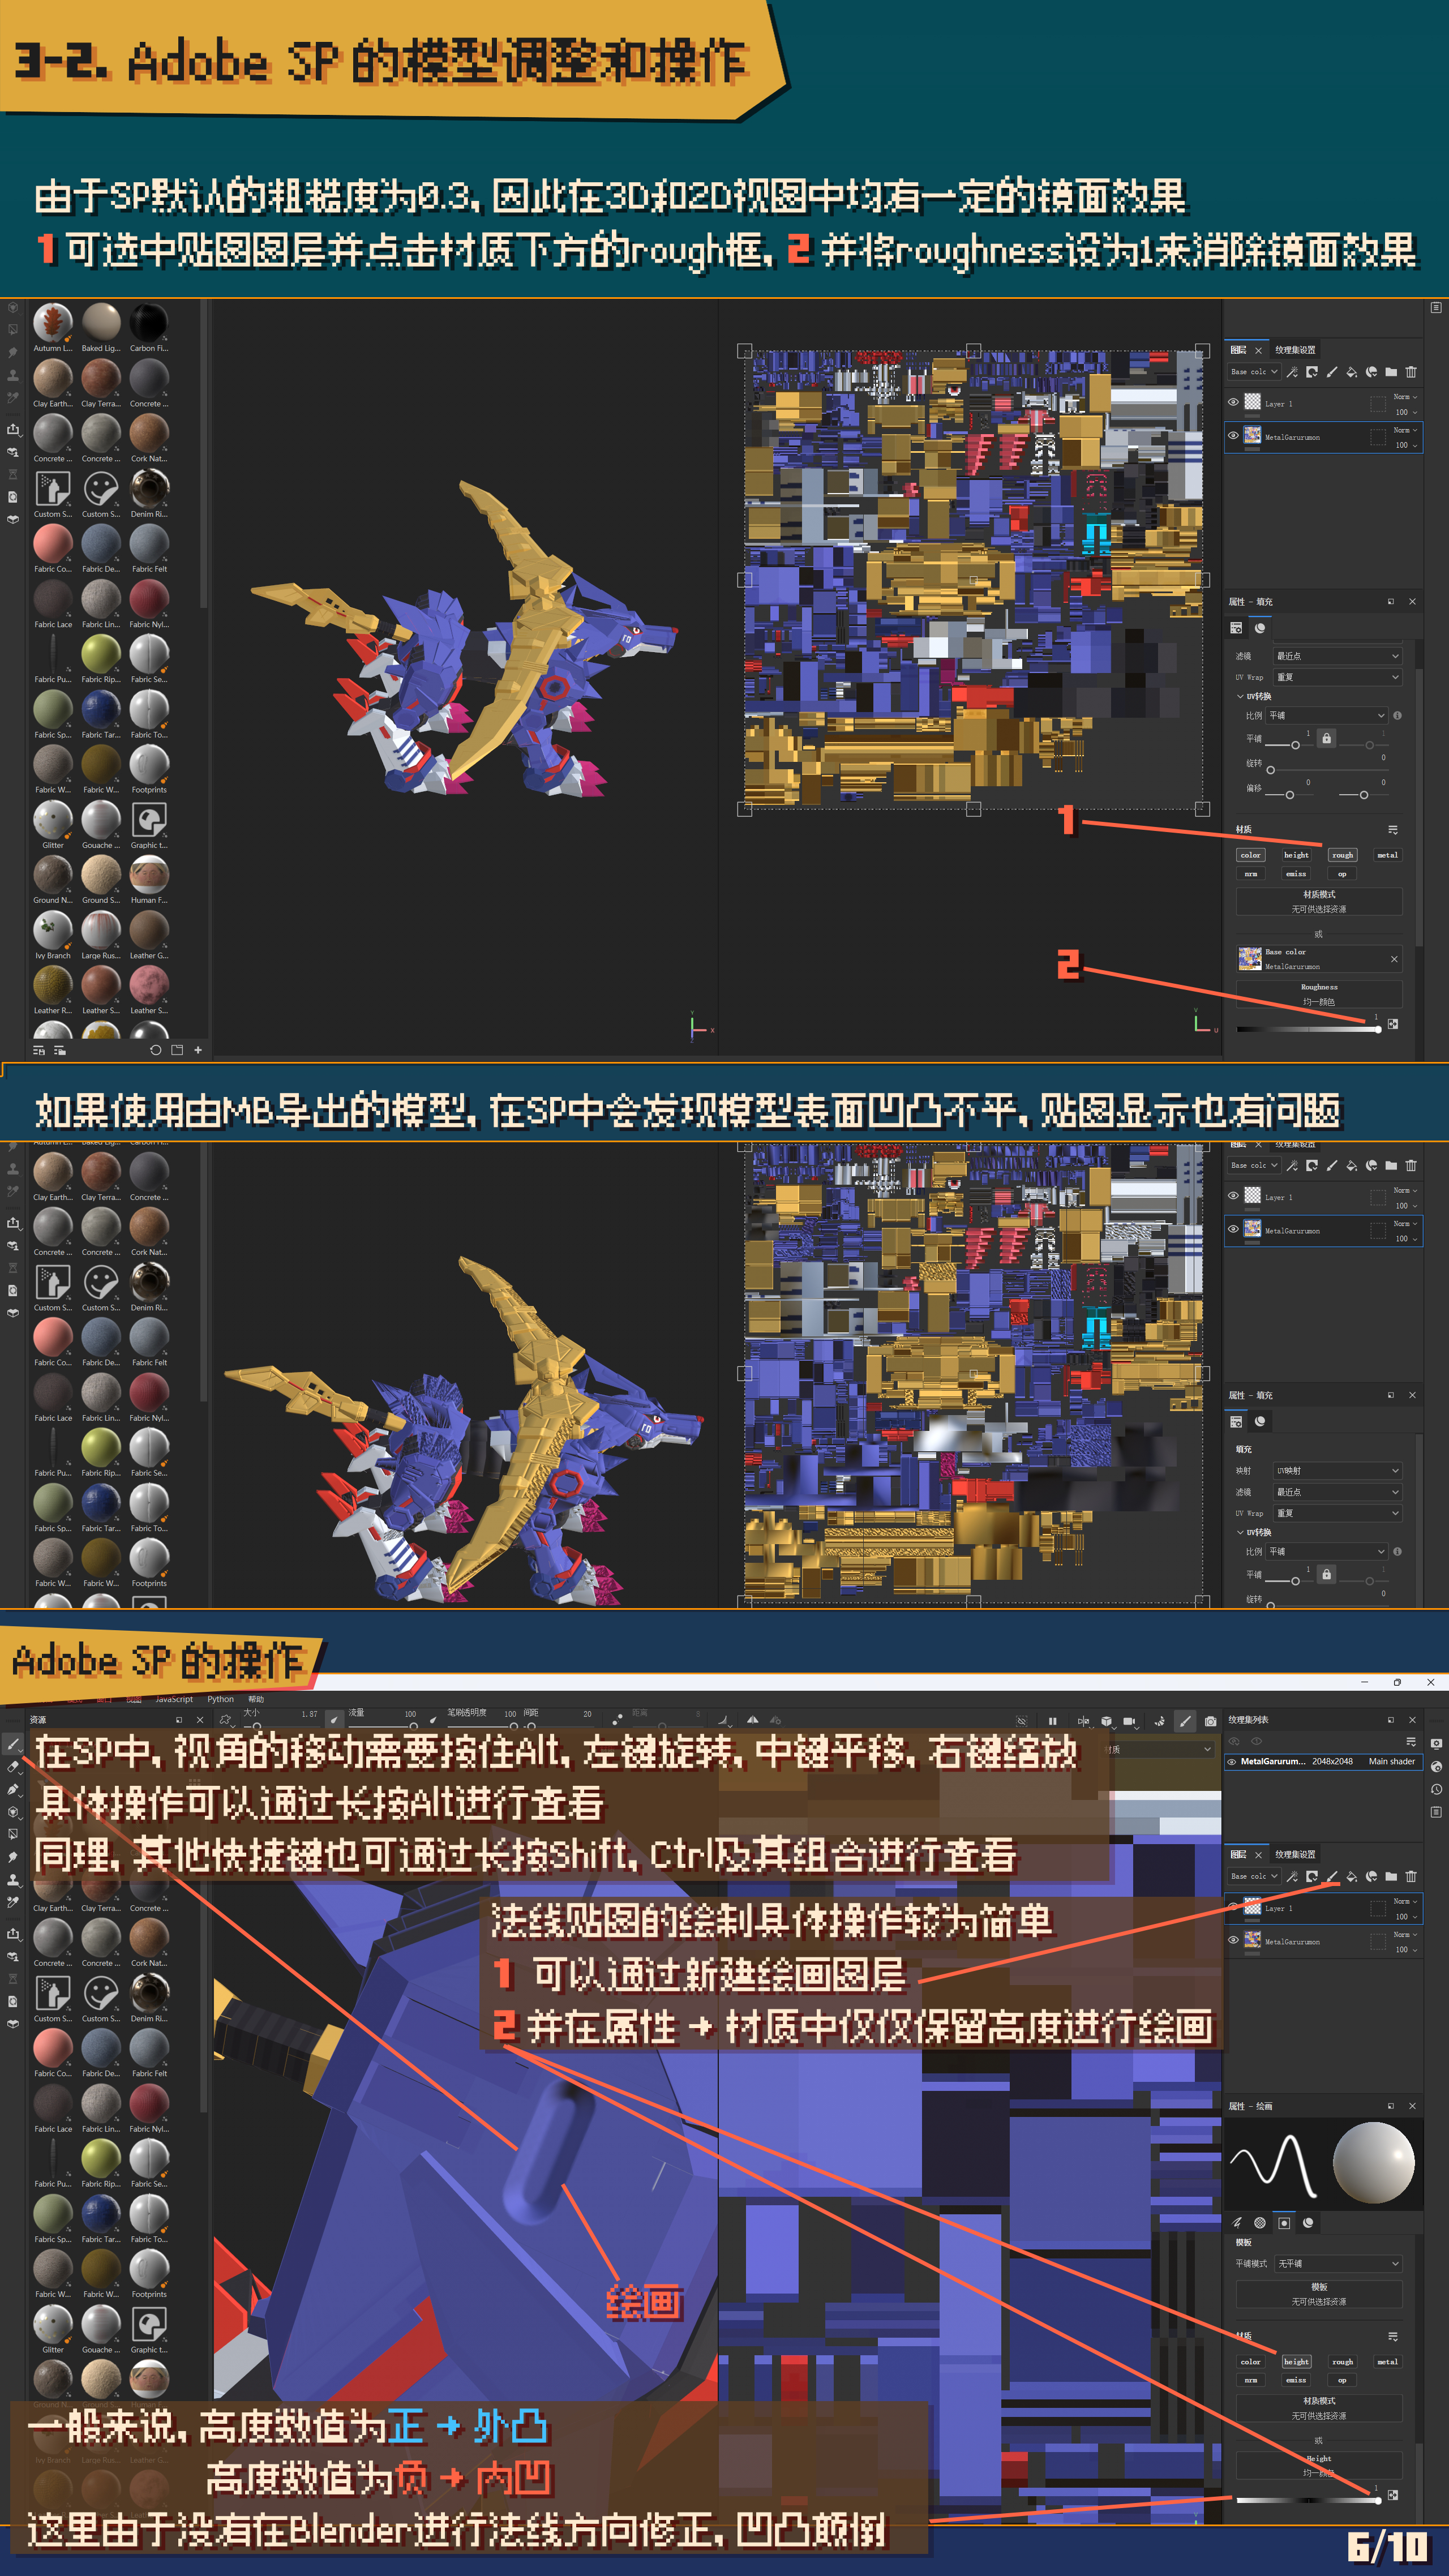The width and height of the screenshot is (1449, 2576).
Task: Hide Layer 1 with eye icon, first screenshot
Action: (x=1233, y=402)
